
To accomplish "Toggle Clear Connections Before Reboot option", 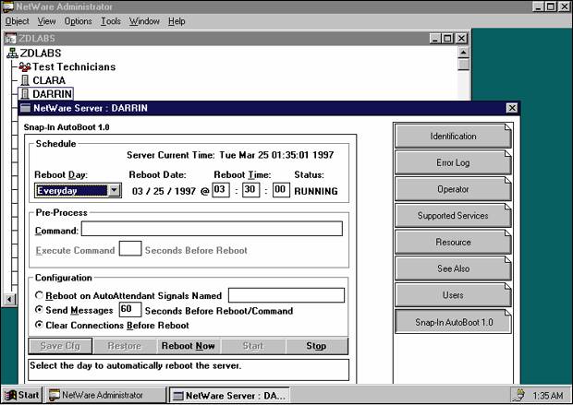I will 39,325.
